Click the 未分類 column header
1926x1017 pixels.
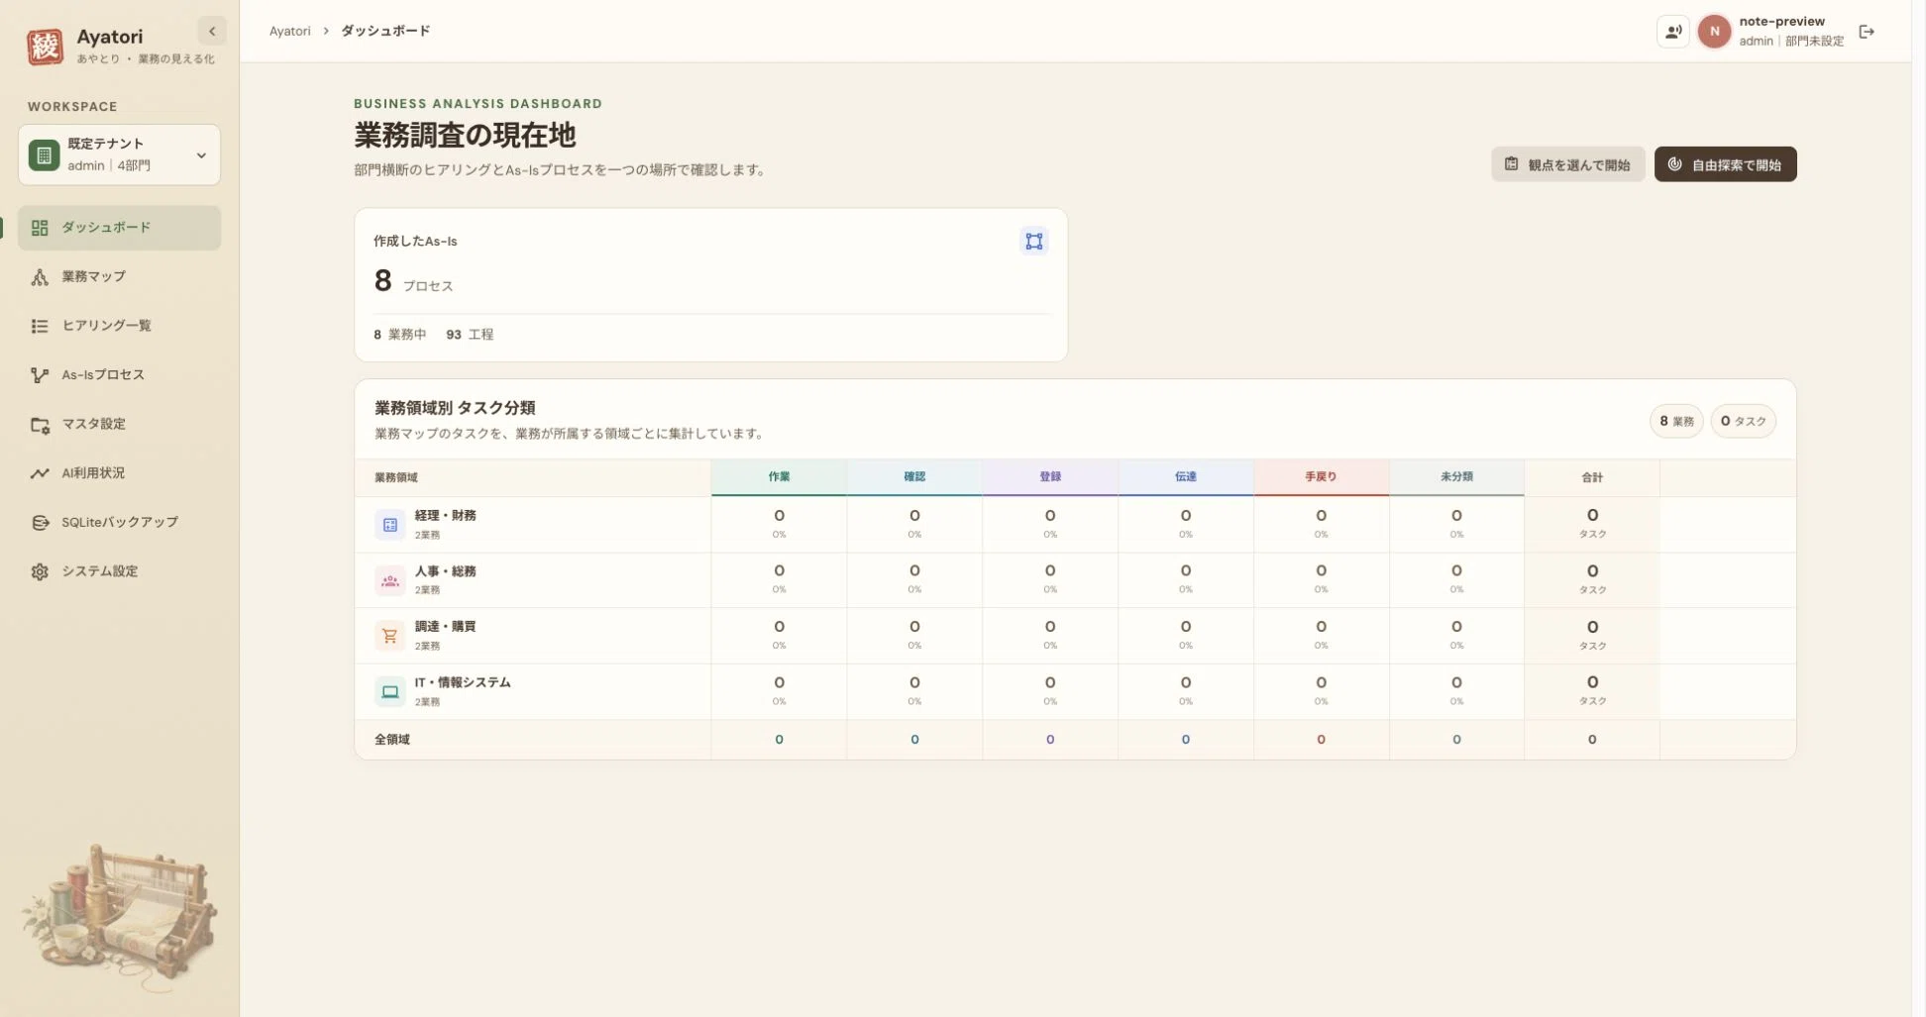pos(1456,477)
